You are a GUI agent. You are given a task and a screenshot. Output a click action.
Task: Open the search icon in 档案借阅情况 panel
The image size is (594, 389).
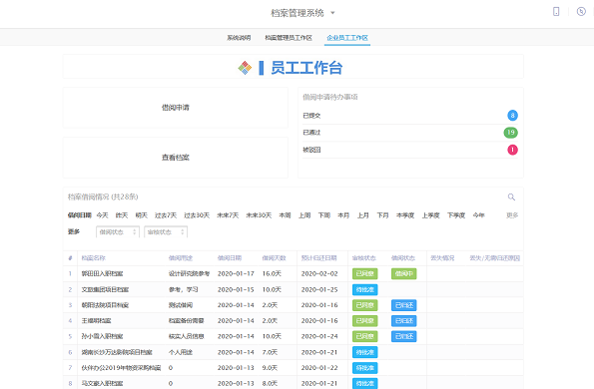point(511,196)
